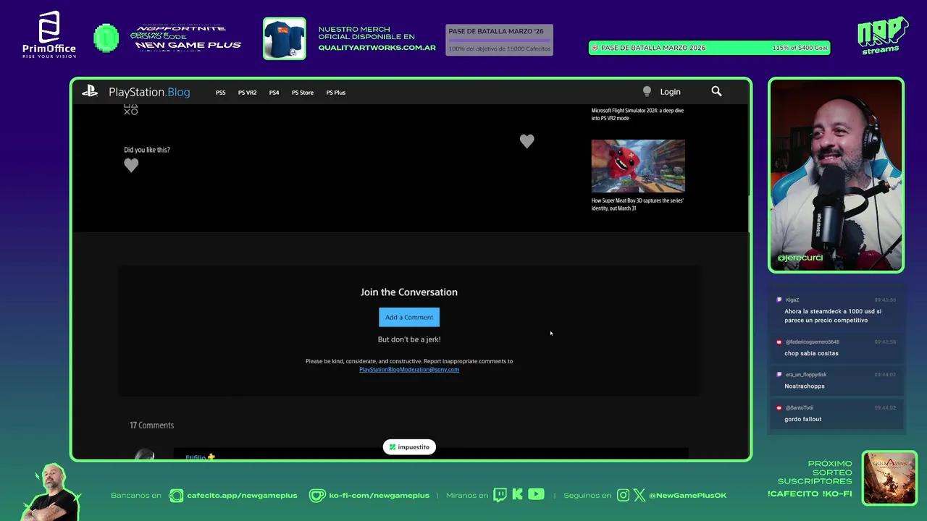Click the YouTube badge beside @SantoTotii
The image size is (927, 521).
(779, 407)
